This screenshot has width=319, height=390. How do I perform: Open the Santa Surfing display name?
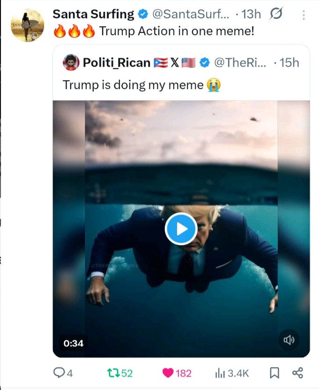(93, 15)
